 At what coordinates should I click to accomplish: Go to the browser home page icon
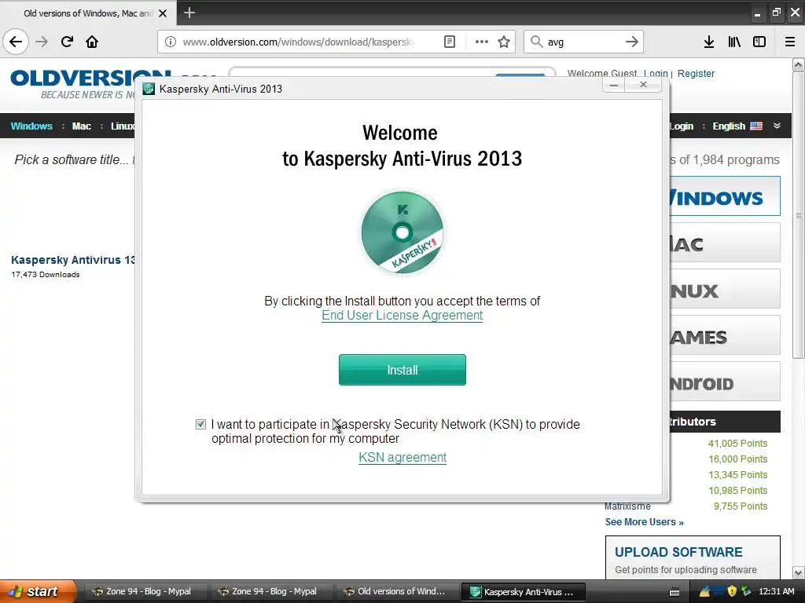point(92,42)
